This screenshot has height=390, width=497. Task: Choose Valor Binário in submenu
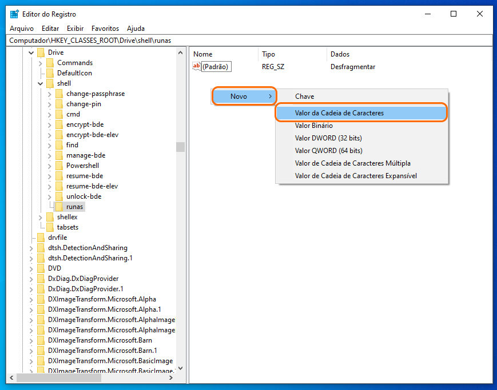pyautogui.click(x=361, y=126)
